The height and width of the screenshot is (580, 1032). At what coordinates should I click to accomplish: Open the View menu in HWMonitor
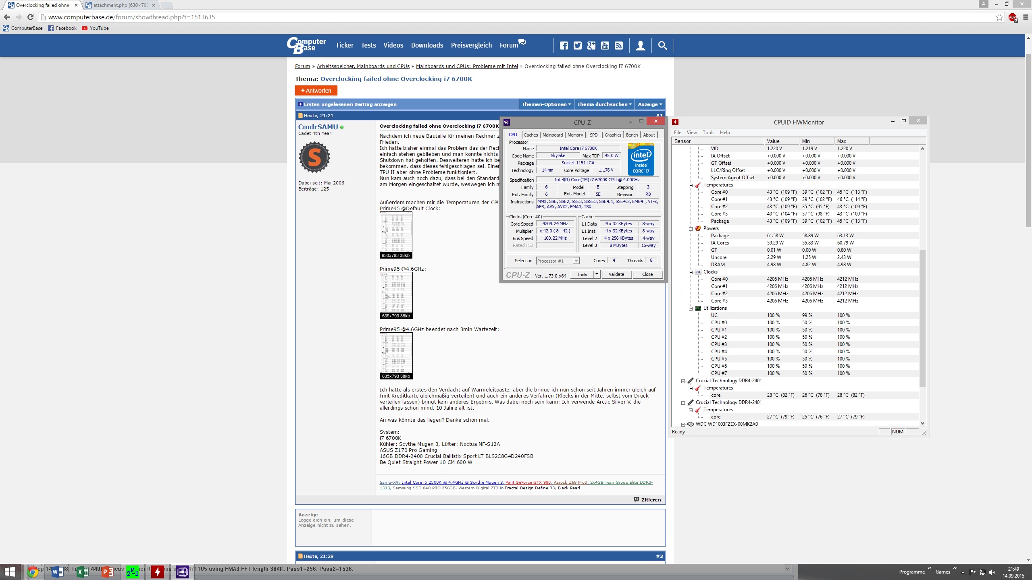pos(691,133)
